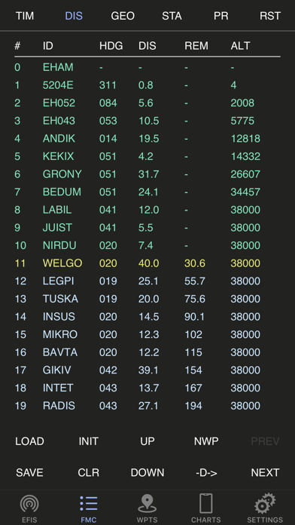295x525 pixels.
Task: Tap the direct-to -D-> button
Action: click(206, 472)
